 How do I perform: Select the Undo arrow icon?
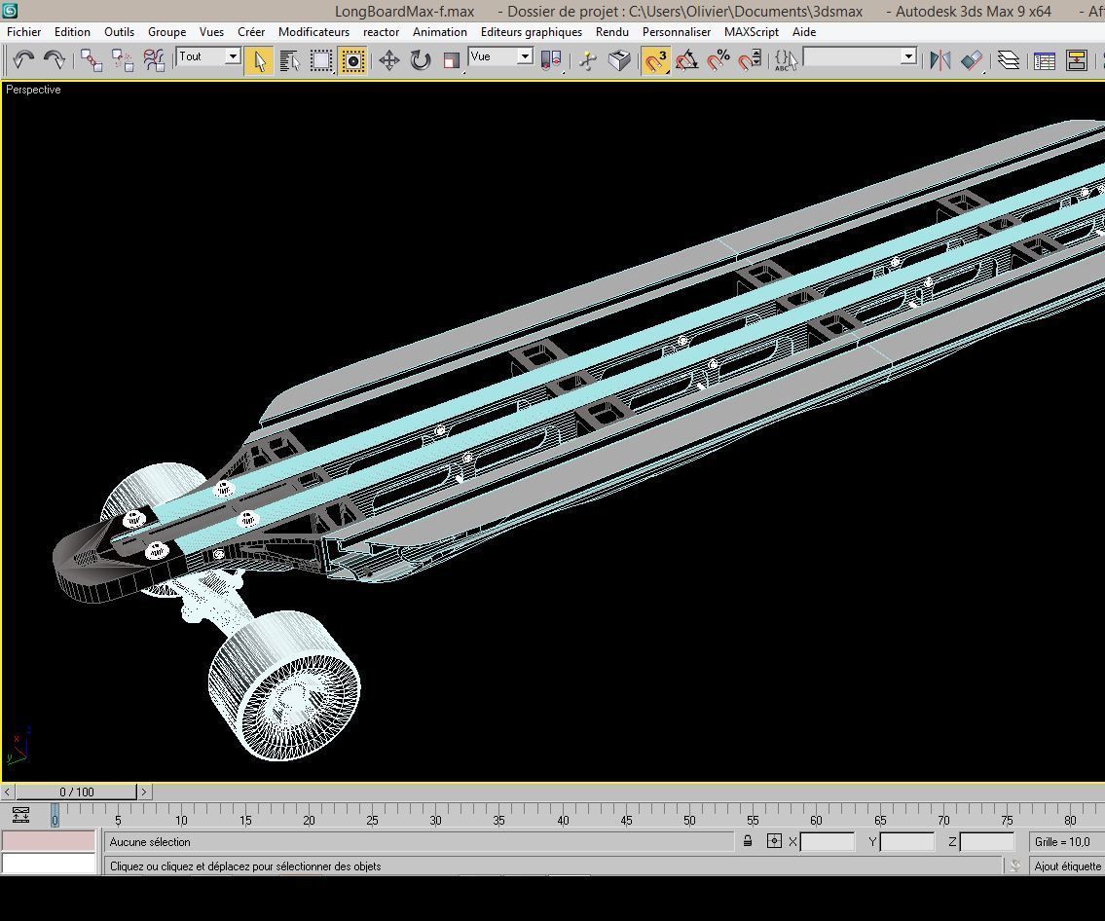point(23,60)
